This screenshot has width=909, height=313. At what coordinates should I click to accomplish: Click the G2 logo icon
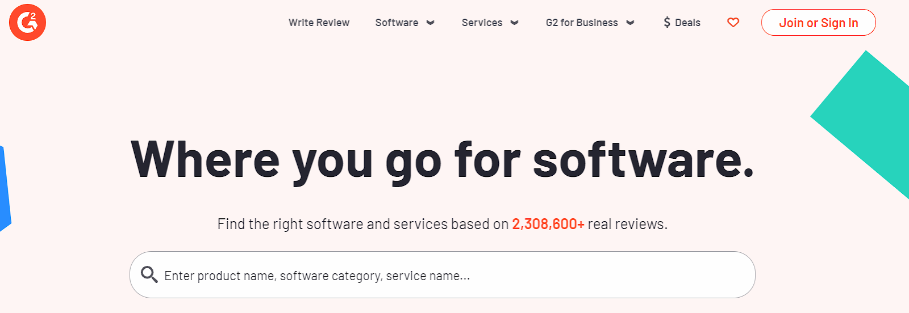point(27,23)
